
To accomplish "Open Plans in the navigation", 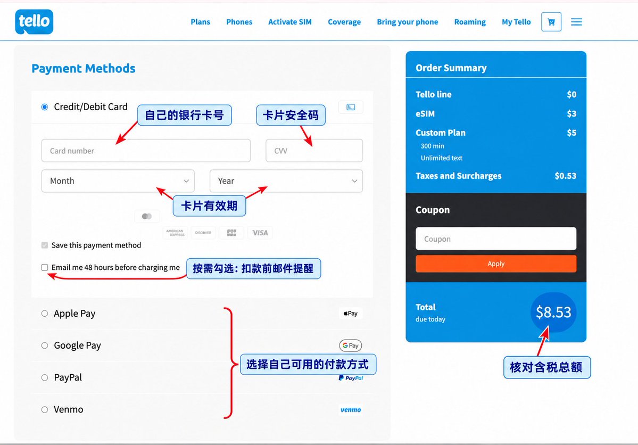I will click(200, 22).
